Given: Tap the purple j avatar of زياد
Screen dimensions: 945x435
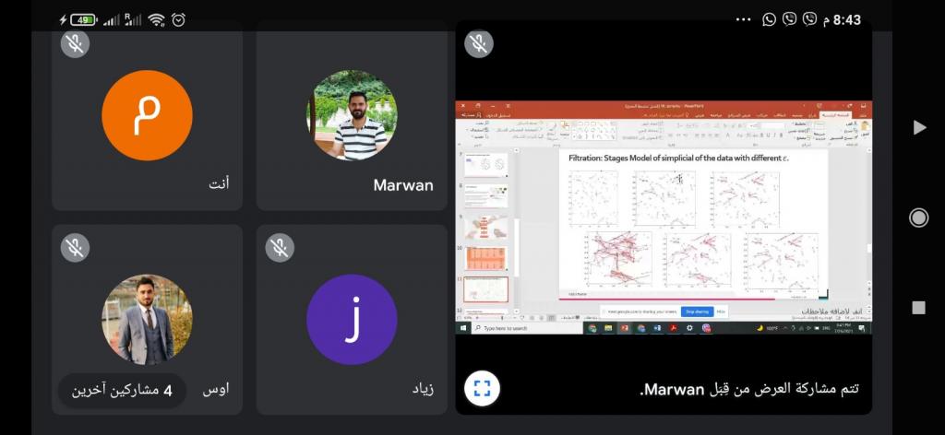Looking at the screenshot, I should click(x=352, y=319).
